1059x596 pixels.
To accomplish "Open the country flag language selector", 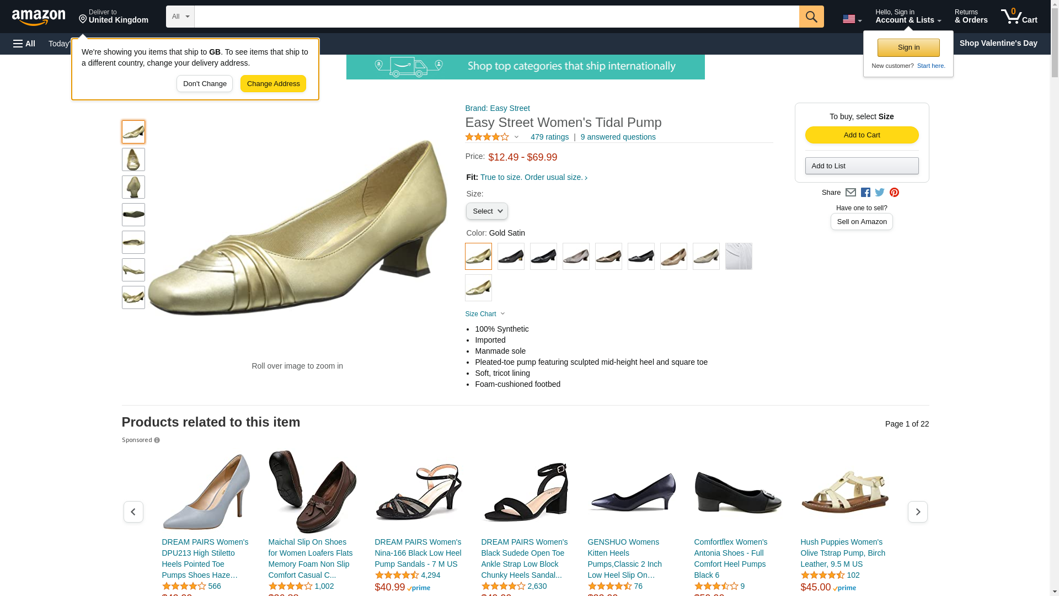I will click(x=852, y=19).
